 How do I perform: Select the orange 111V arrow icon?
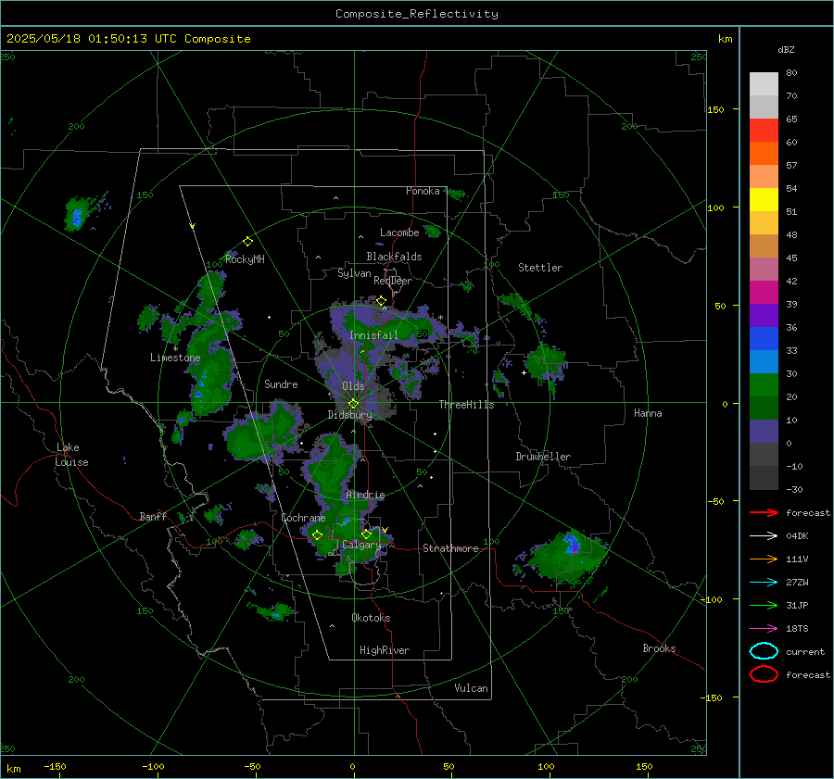point(764,559)
